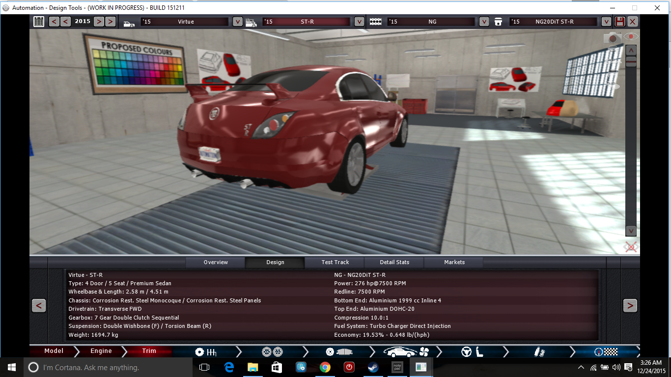Click the Windows Start button

(12, 367)
